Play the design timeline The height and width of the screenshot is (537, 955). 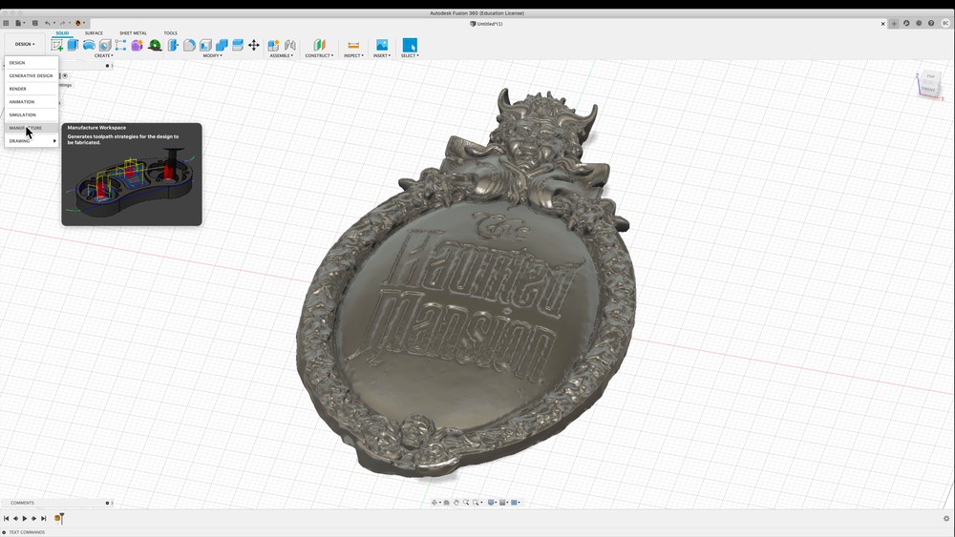[x=25, y=519]
